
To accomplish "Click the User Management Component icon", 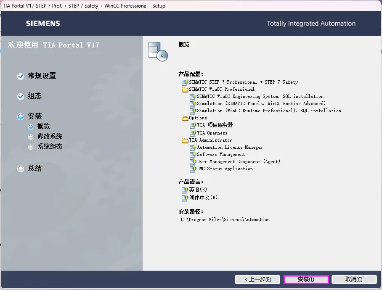I will (x=193, y=161).
